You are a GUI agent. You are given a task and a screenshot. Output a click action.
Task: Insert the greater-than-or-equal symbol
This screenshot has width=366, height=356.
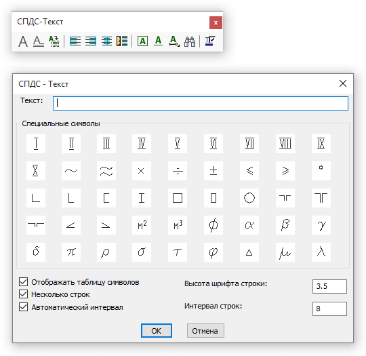coord(285,171)
